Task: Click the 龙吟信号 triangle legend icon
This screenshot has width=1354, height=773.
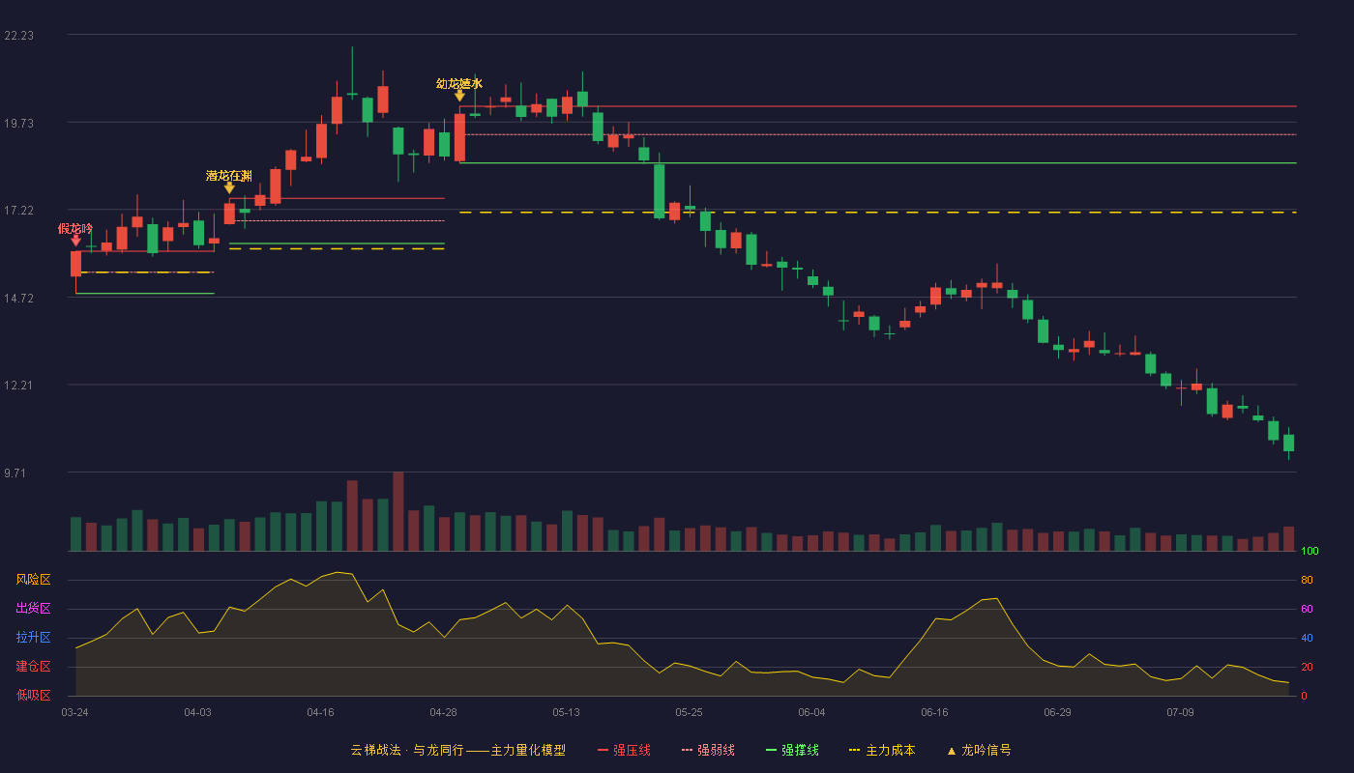Action: coord(951,751)
